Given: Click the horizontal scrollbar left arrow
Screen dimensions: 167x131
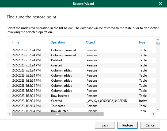Looking at the screenshot, I should [10, 114].
